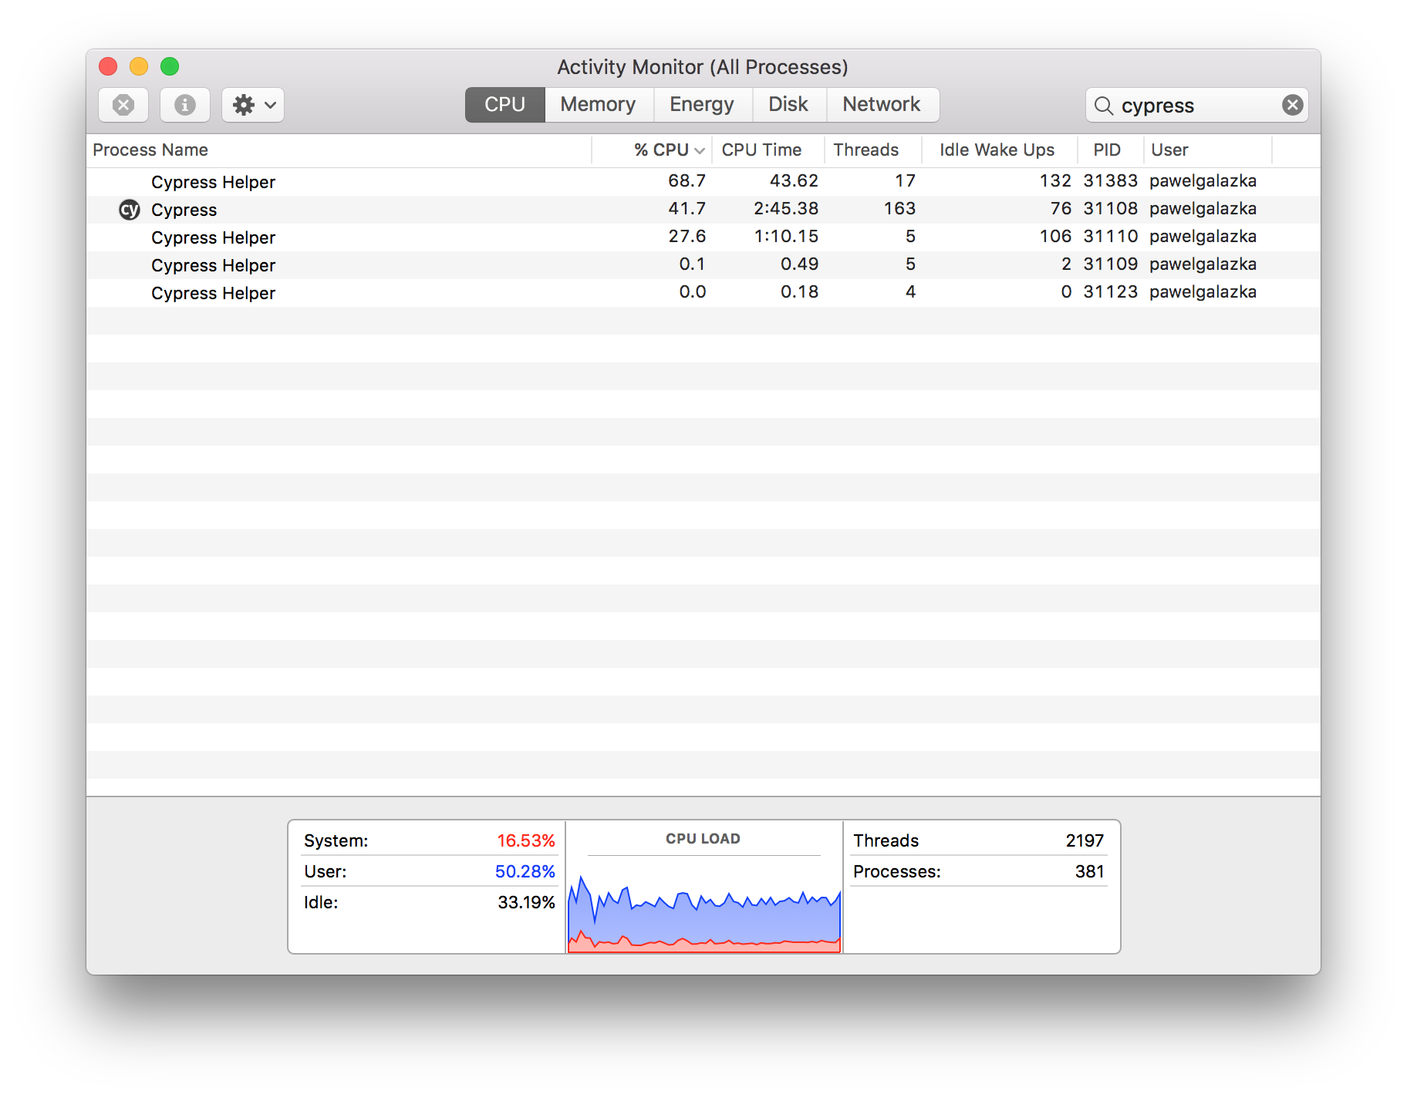
Task: Click the System 16.53% value
Action: [526, 840]
